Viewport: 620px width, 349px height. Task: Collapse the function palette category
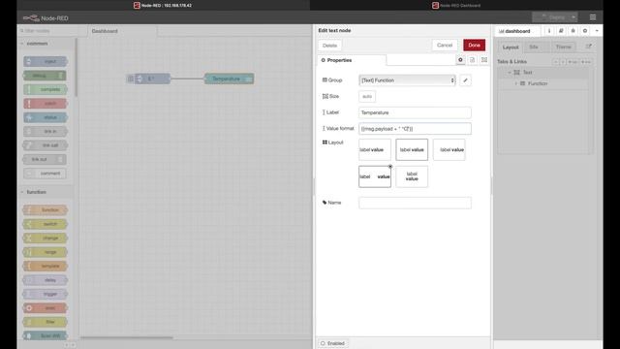point(21,192)
